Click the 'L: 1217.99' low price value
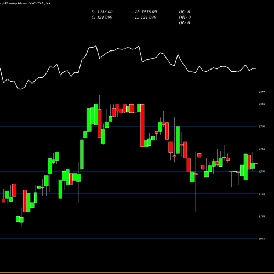274x274 pixels. (146, 18)
